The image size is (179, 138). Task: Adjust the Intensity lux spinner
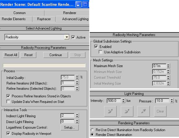123,101
